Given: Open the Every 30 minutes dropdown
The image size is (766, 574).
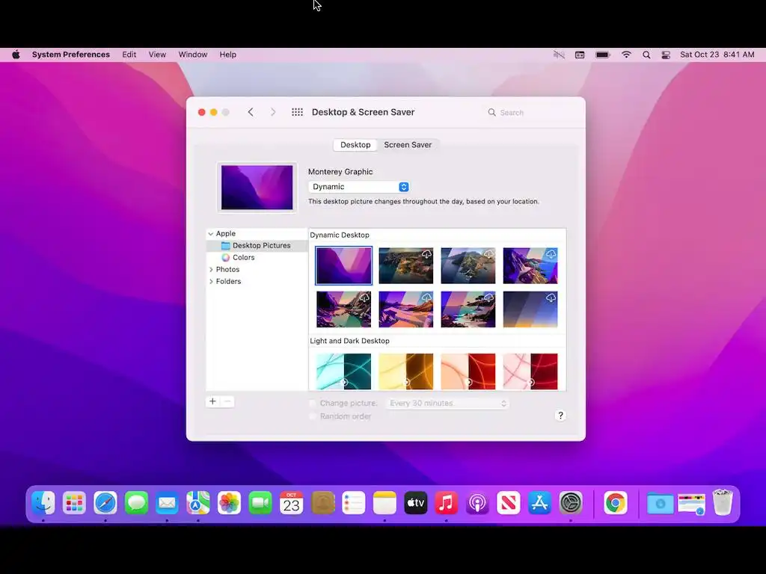Looking at the screenshot, I should (447, 403).
